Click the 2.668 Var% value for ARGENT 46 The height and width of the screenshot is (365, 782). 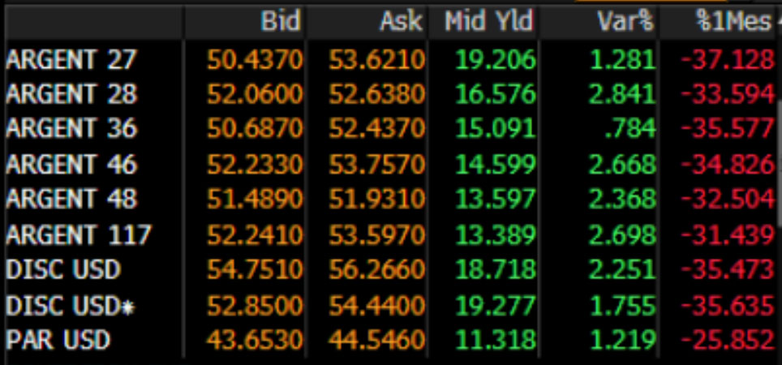point(623,165)
